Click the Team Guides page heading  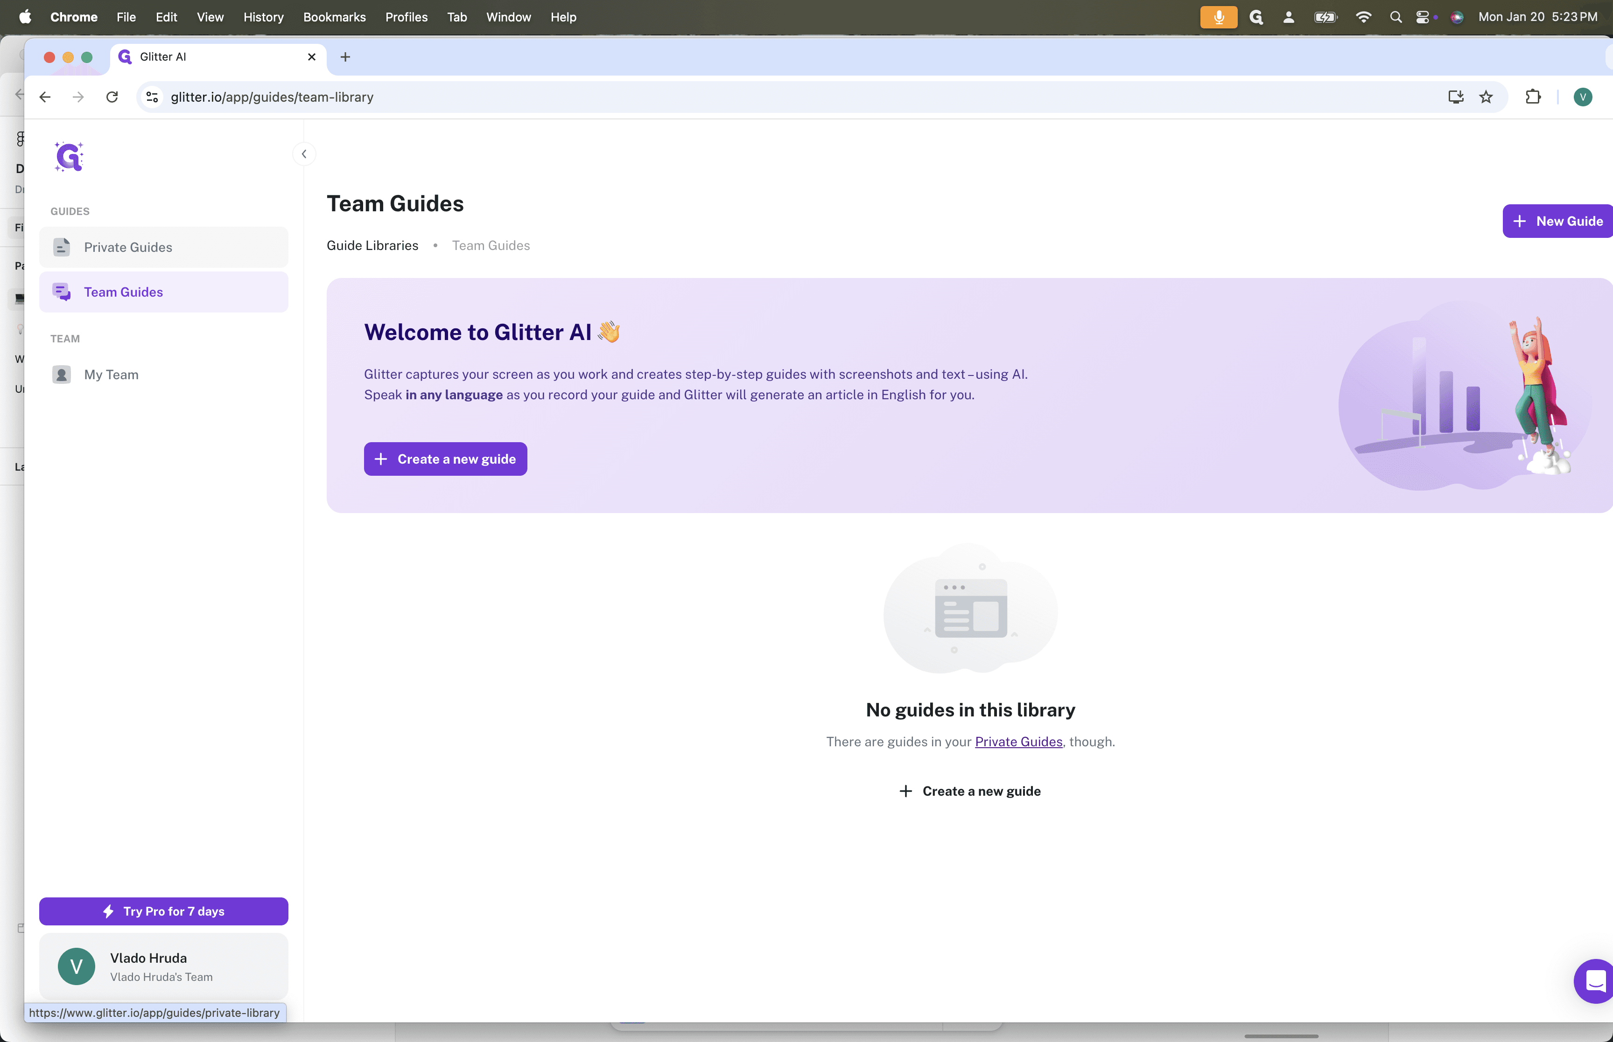(x=395, y=204)
